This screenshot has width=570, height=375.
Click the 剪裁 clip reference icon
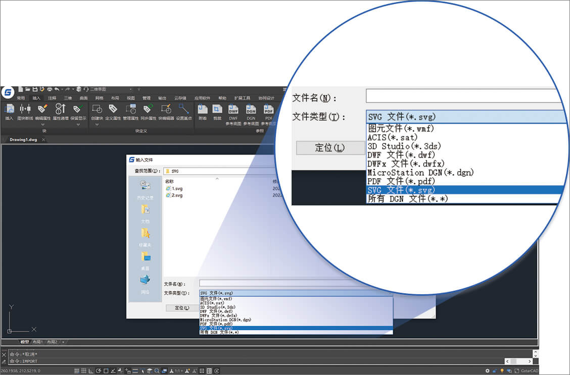pyautogui.click(x=217, y=112)
